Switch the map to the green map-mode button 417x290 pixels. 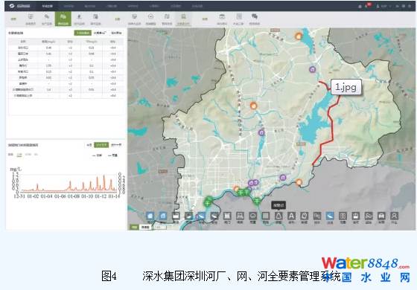coord(134,227)
